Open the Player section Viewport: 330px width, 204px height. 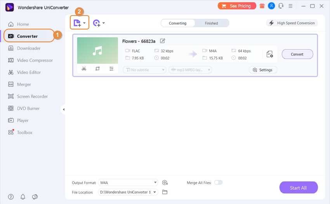pyautogui.click(x=23, y=121)
